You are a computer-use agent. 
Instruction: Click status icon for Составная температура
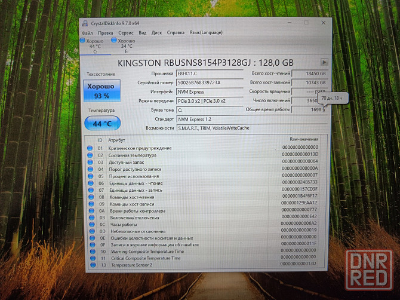click(x=90, y=155)
